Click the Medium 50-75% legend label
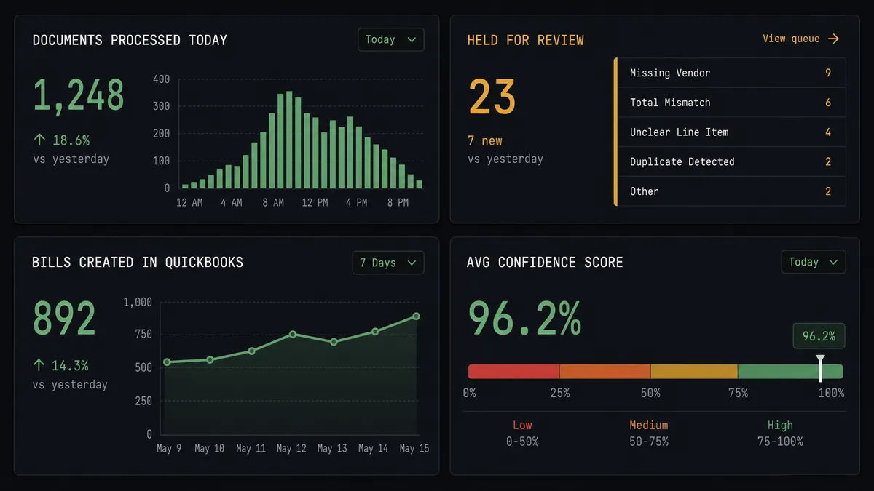Viewport: 874px width, 491px height. tap(649, 433)
